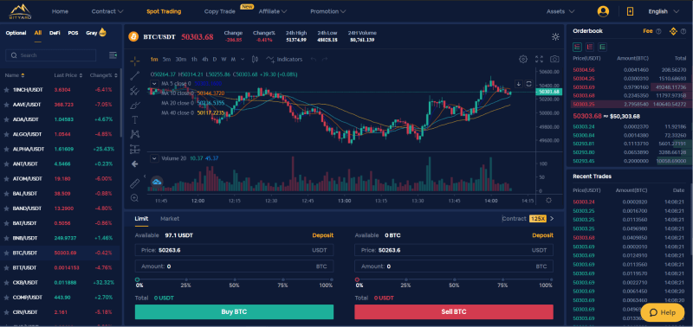The image size is (693, 327).
Task: Take a chart snapshot with camera icon
Action: (554, 59)
